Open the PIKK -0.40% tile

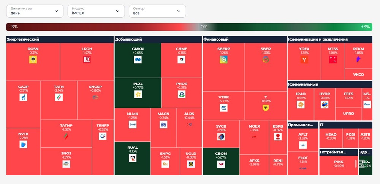click(x=339, y=165)
